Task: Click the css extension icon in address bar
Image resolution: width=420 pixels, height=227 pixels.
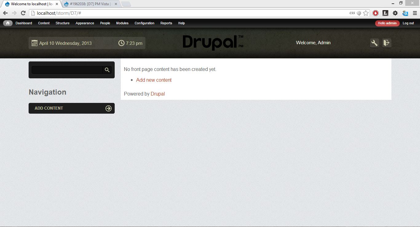Action: click(352, 13)
